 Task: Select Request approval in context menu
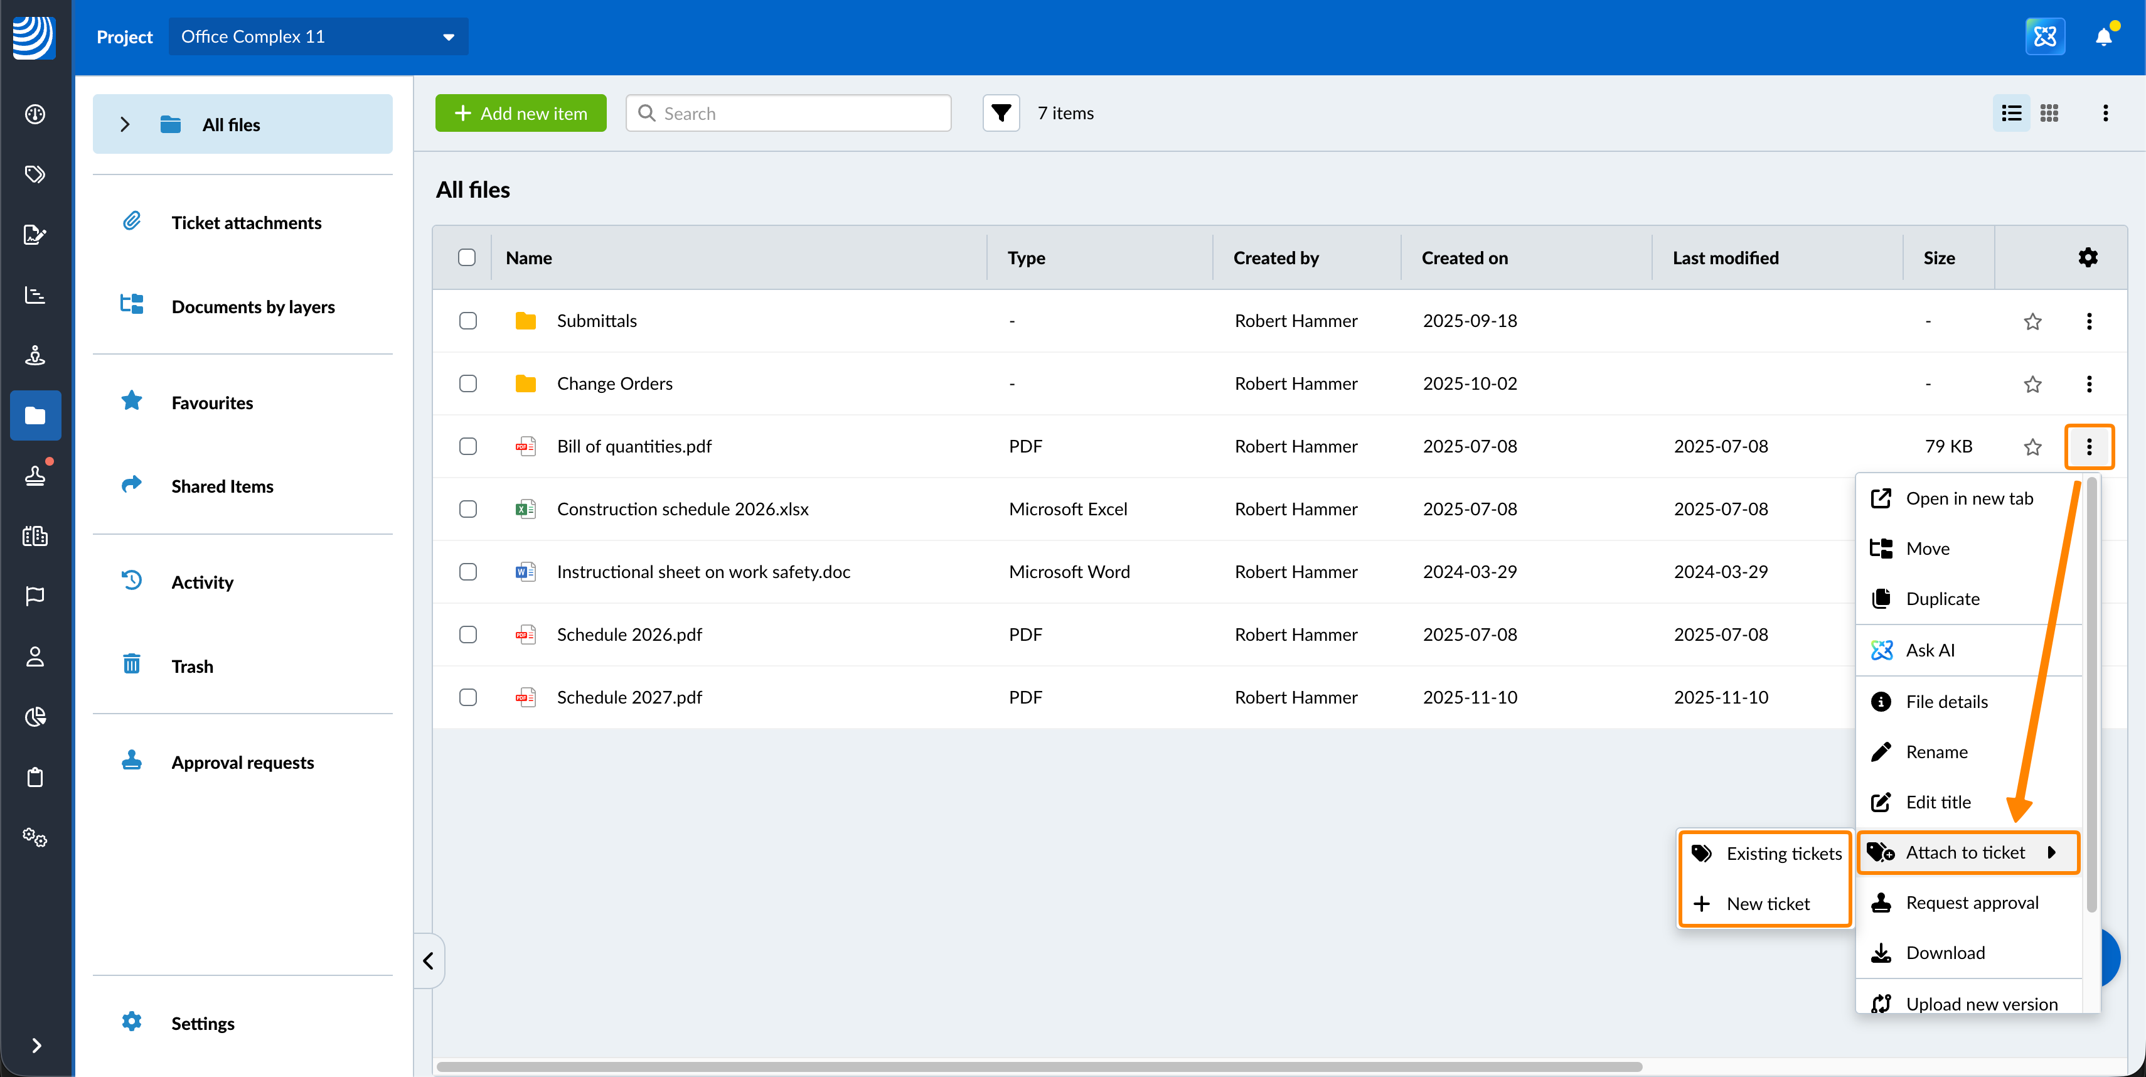[1971, 903]
